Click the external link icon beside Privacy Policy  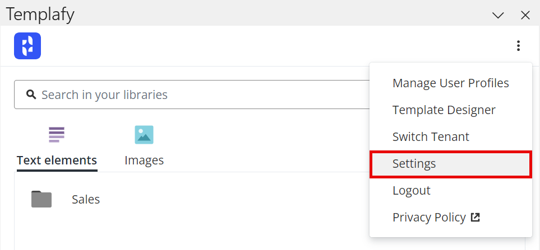point(476,217)
